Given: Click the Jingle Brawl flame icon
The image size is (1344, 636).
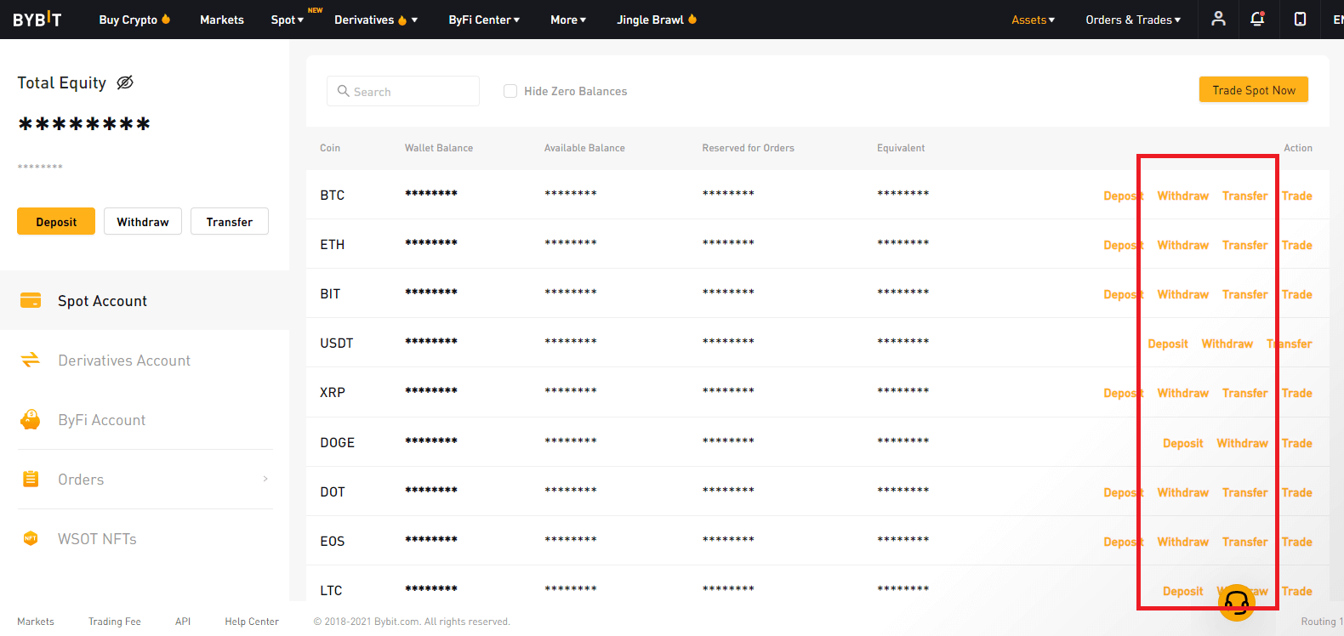Looking at the screenshot, I should pos(692,19).
